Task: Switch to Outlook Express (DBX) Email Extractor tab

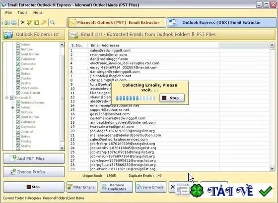Action: [x=221, y=22]
